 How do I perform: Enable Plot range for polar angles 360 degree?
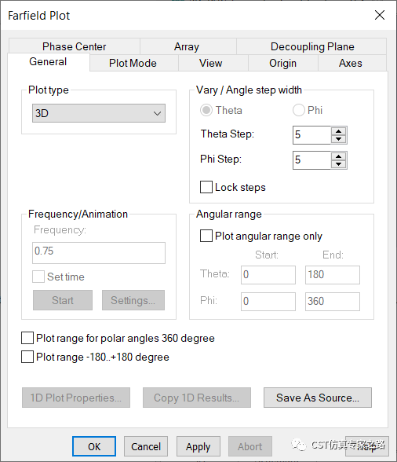pyautogui.click(x=27, y=338)
